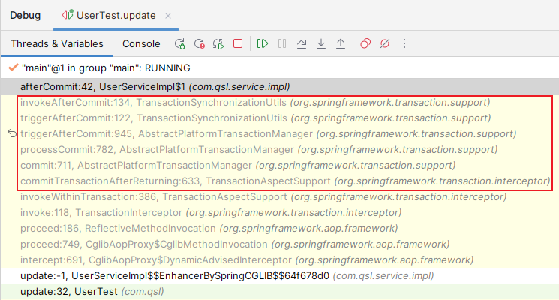Click the Debug tool window title
559x300 pixels.
[26, 15]
